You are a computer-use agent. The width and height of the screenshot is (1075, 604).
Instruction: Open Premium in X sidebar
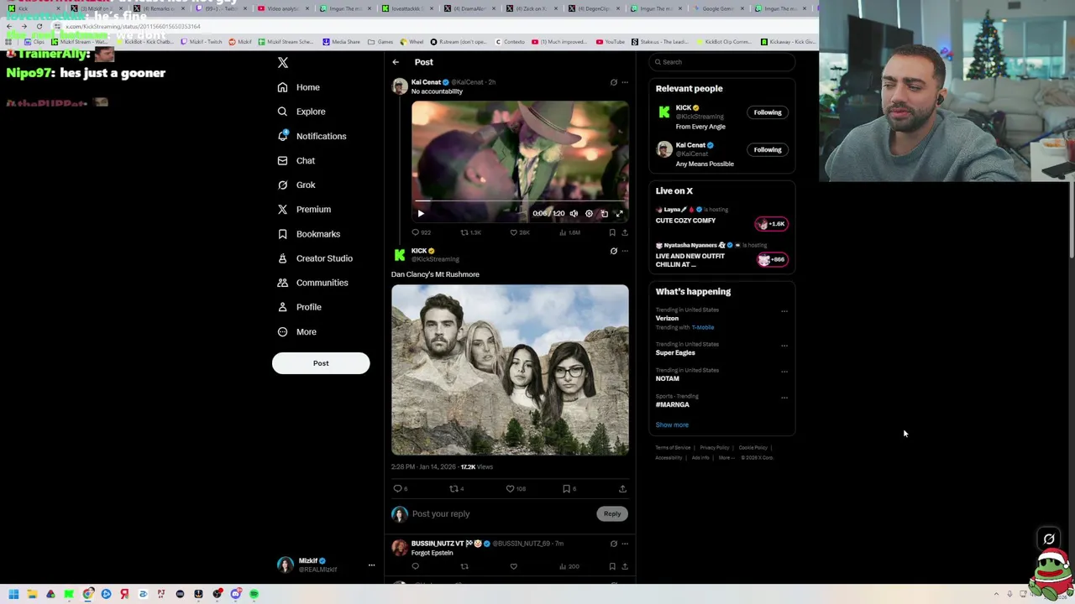click(304, 209)
